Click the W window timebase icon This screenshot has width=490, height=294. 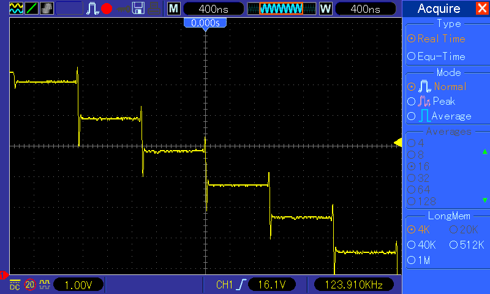click(326, 9)
